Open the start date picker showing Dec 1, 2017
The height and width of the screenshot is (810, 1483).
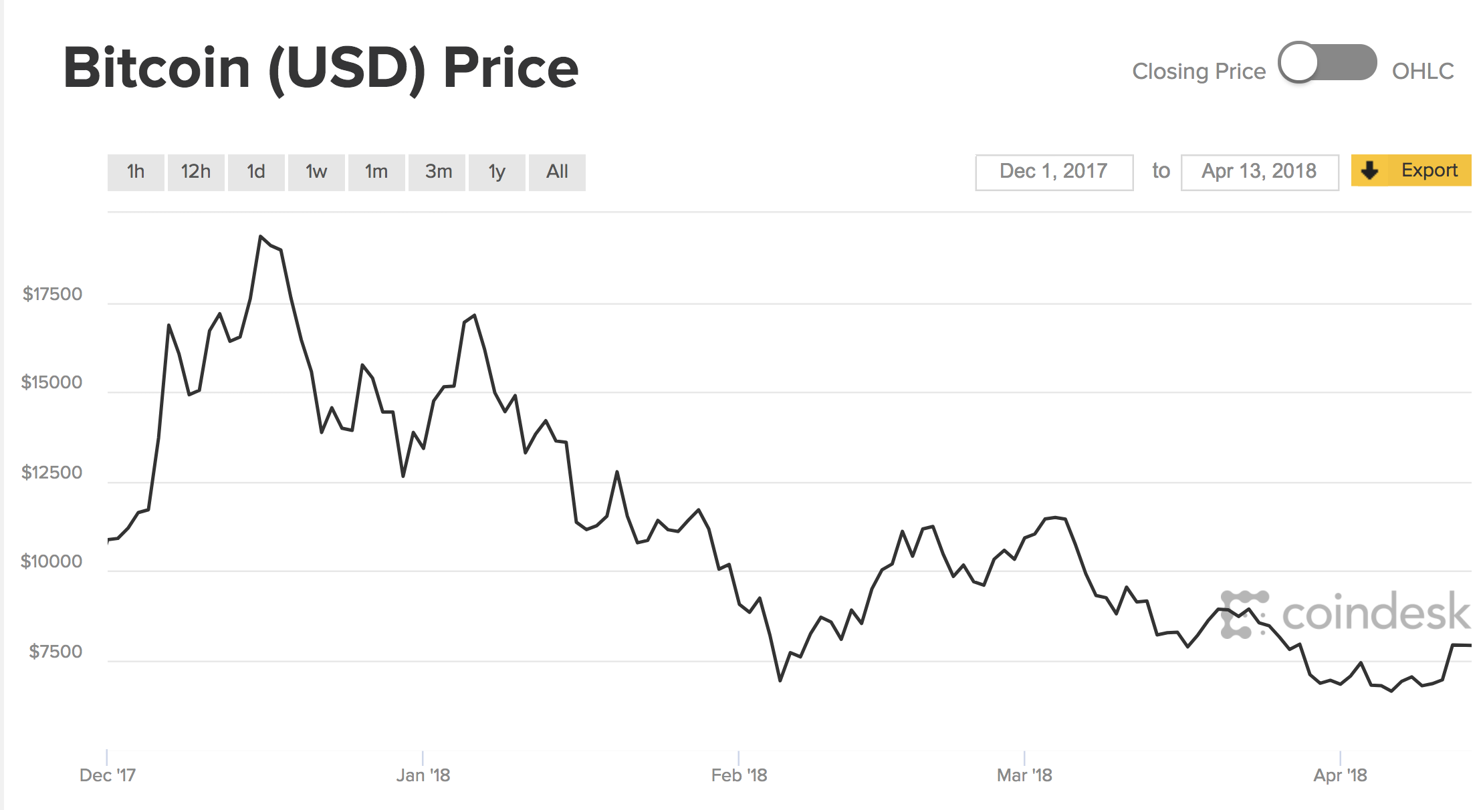click(1053, 171)
